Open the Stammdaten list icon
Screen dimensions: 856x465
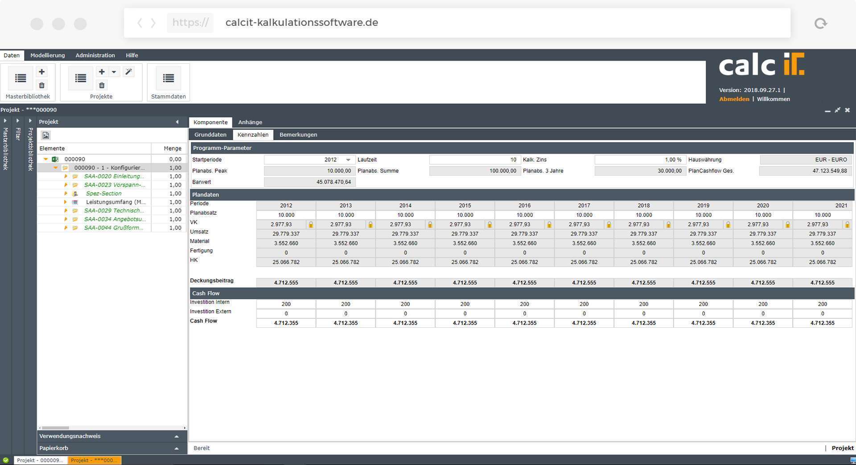click(169, 78)
